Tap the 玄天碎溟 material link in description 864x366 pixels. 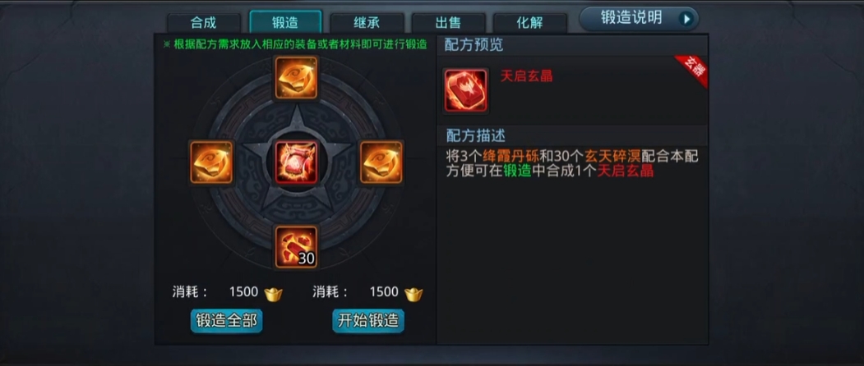pyautogui.click(x=612, y=156)
